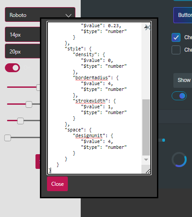Viewport: 192px width, 217px height.
Task: Select the Roboto font combo box
Action: [x=40, y=15]
